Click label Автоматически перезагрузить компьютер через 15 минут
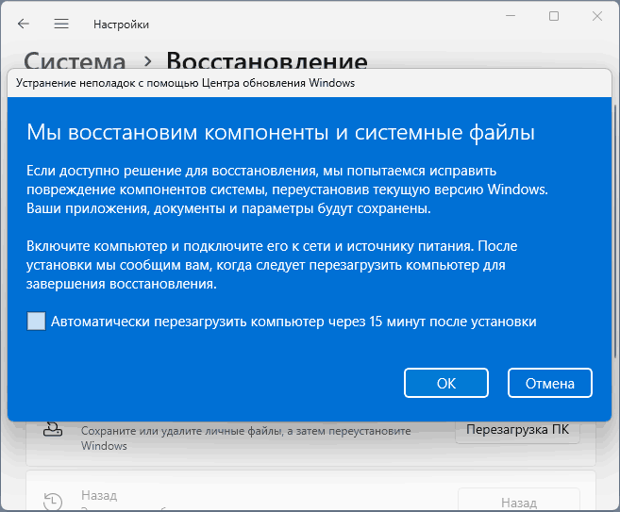The image size is (620, 512). (x=293, y=322)
